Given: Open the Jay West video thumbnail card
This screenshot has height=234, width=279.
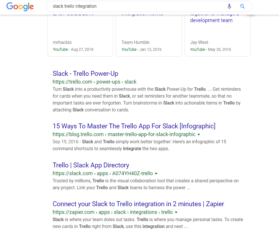Looking at the screenshot, I should [217, 32].
